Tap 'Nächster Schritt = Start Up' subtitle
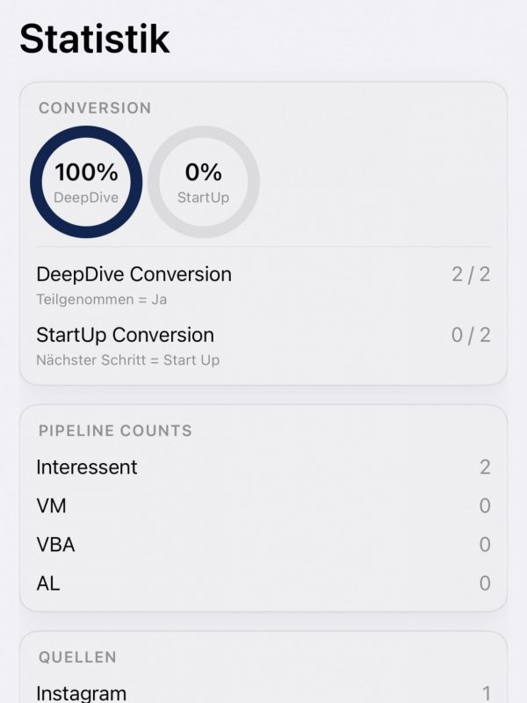Screen dimensions: 527x703 point(128,359)
